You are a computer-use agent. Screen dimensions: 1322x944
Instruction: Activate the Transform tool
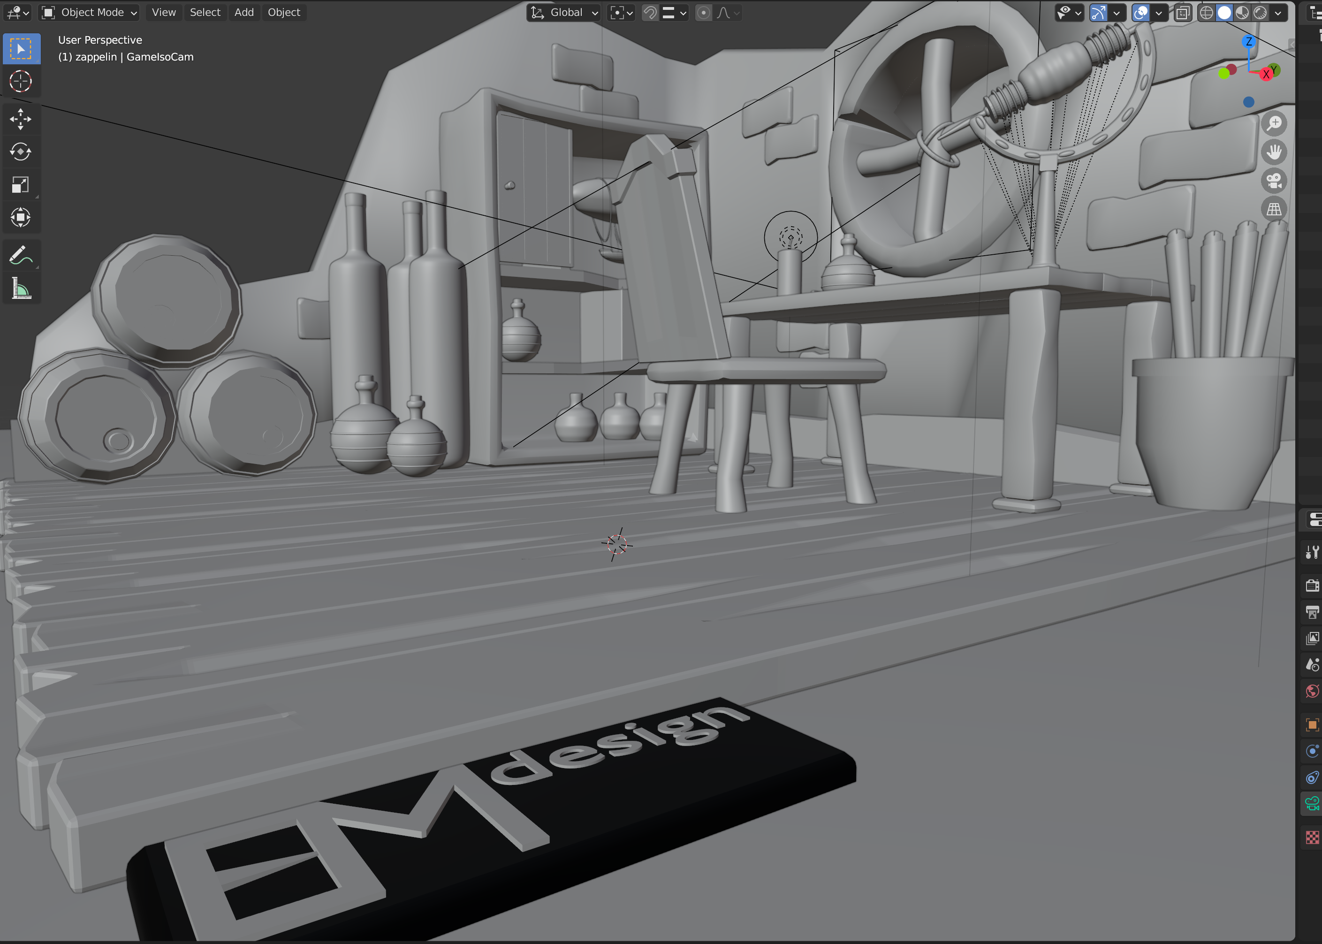pos(22,218)
